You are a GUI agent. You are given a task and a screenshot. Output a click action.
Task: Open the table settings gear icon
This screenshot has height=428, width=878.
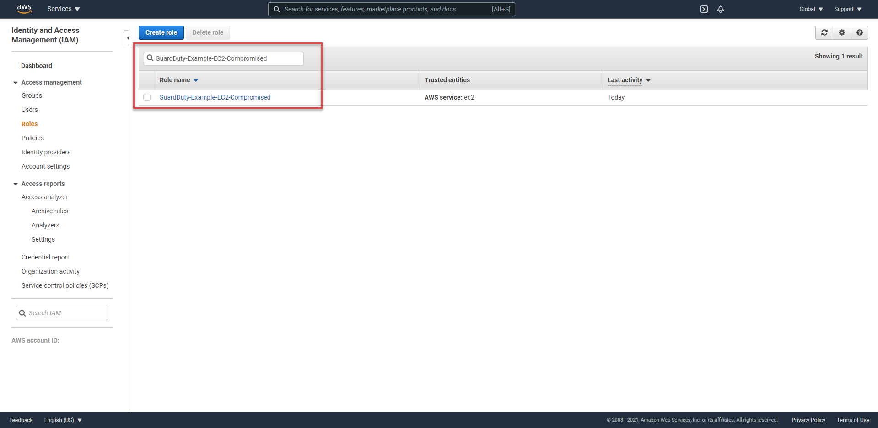[842, 32]
